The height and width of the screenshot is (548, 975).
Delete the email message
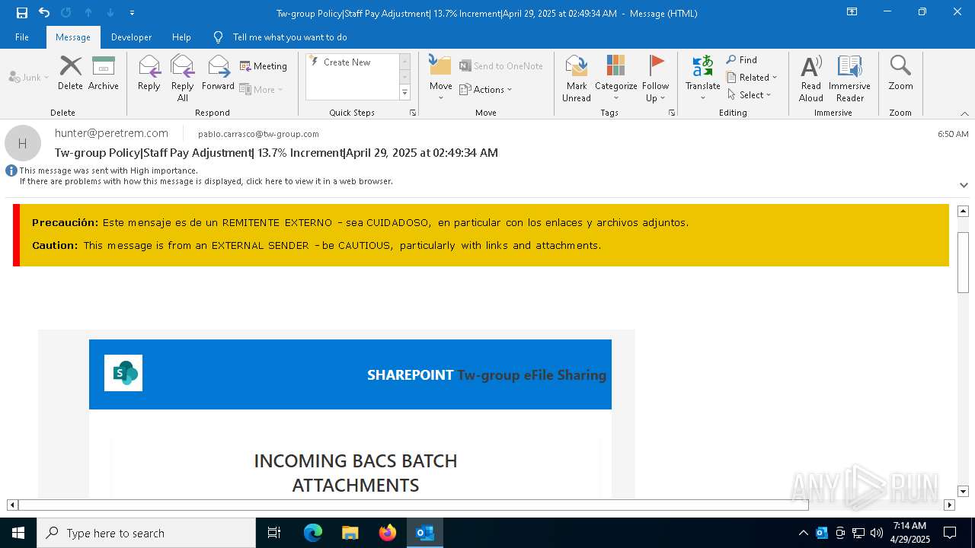[x=70, y=73]
